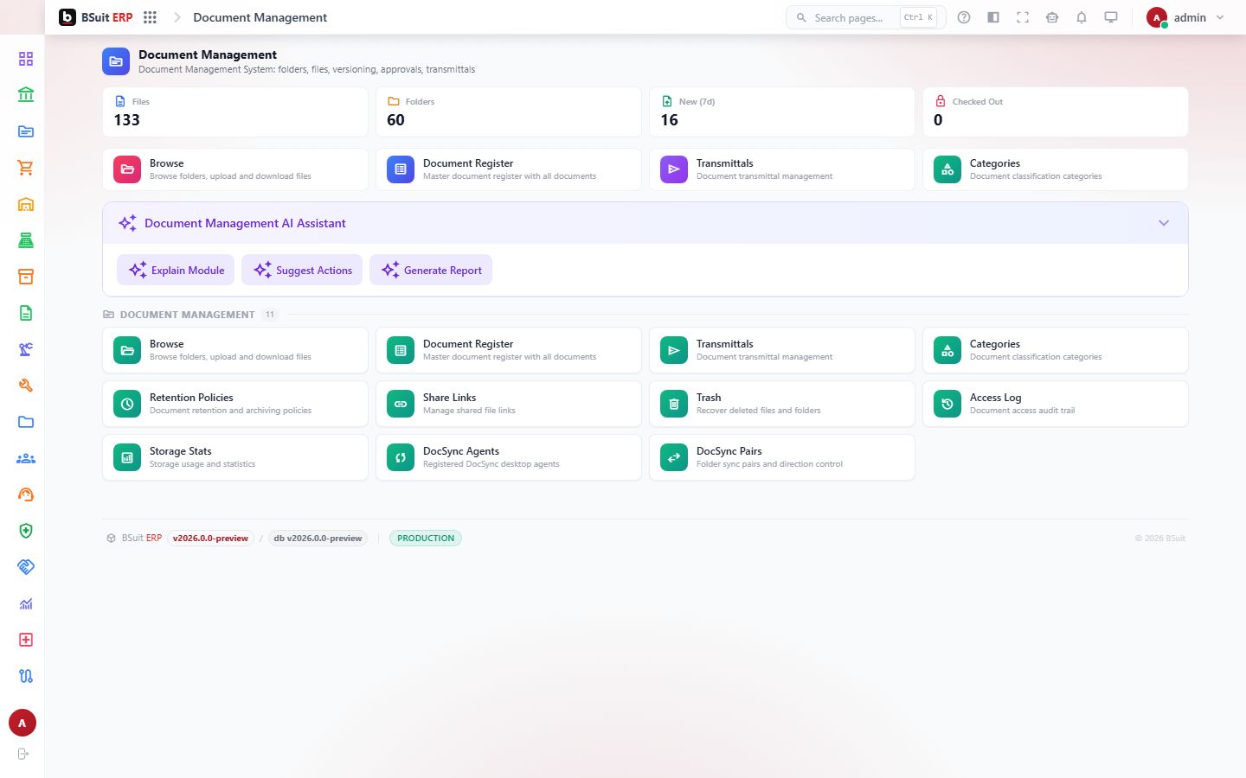
Task: Open the orange wrench sidebar icon
Action: pyautogui.click(x=26, y=386)
